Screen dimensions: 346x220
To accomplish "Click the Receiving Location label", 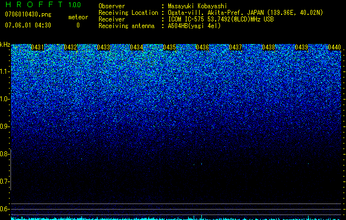I will pyautogui.click(x=128, y=13).
